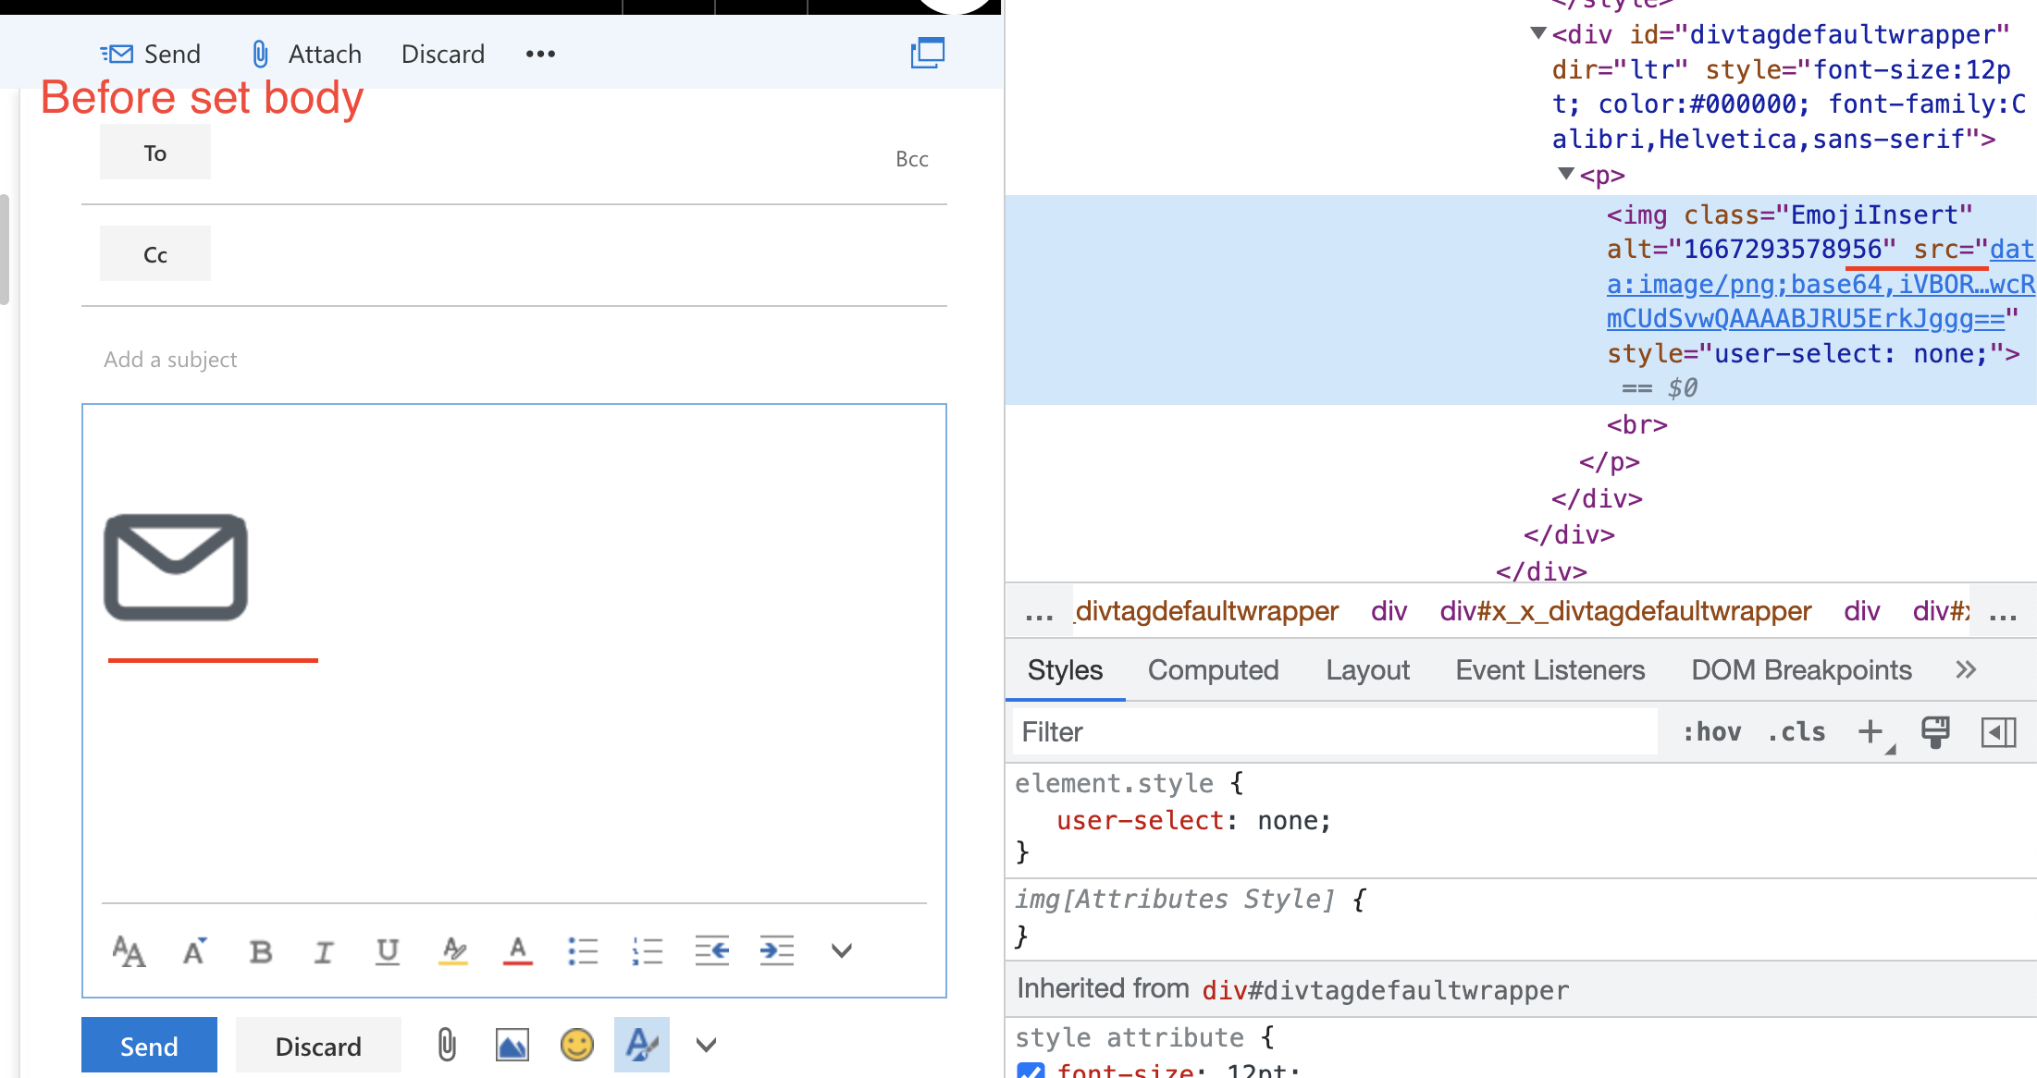Send the email message

click(148, 1045)
